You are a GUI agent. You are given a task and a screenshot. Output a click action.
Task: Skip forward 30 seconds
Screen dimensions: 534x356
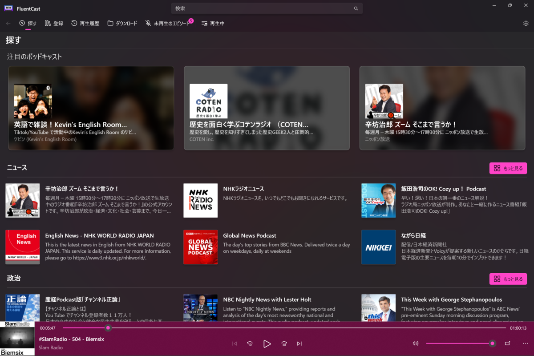(284, 344)
